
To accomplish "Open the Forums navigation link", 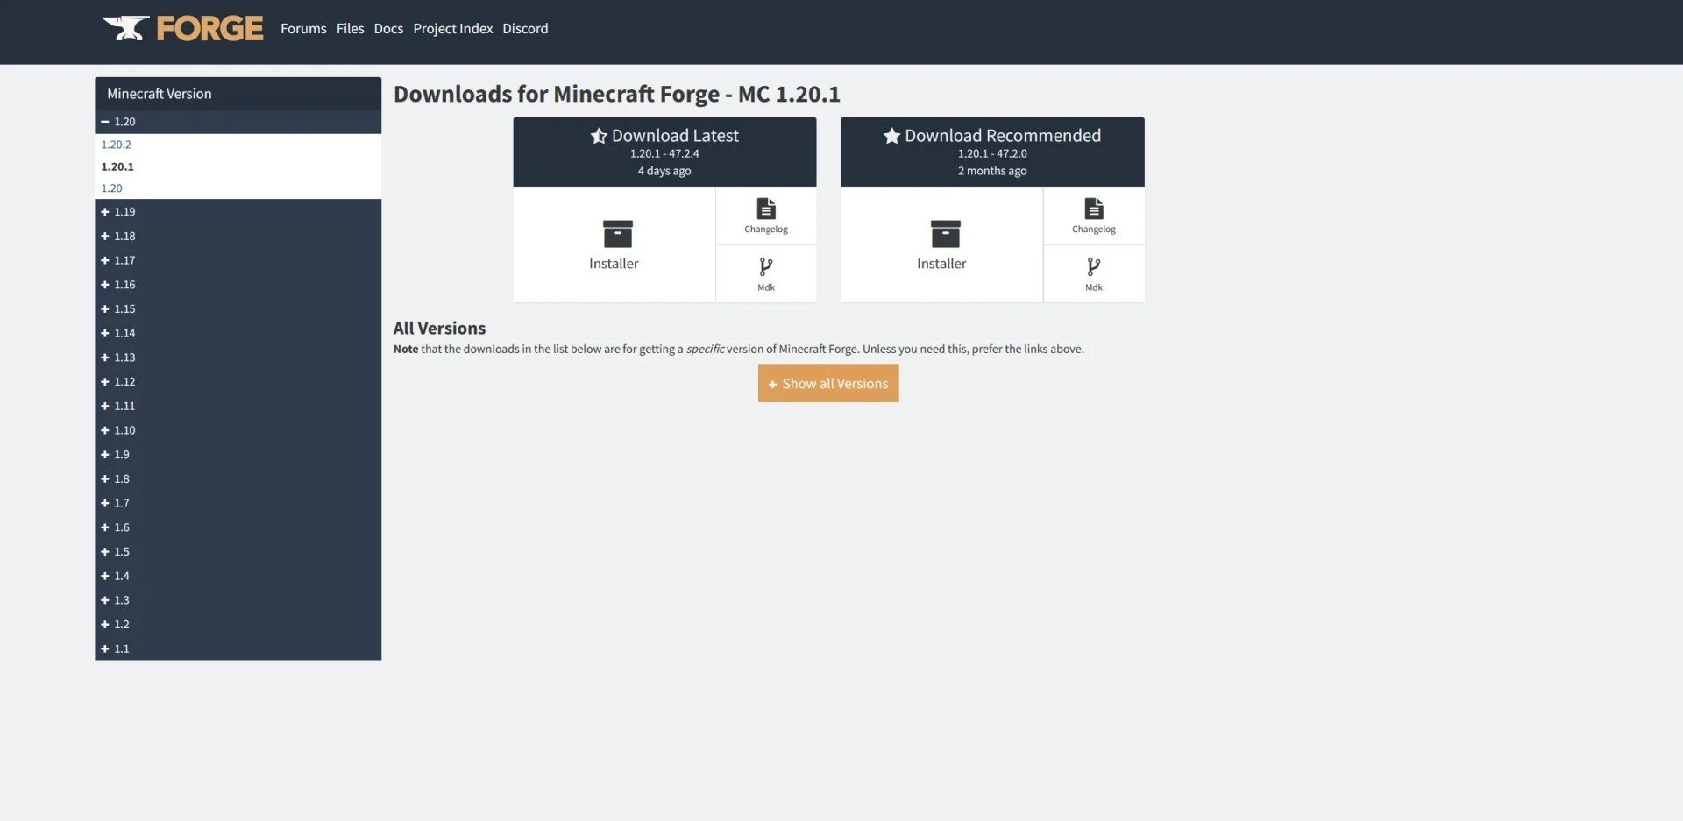I will coord(303,29).
